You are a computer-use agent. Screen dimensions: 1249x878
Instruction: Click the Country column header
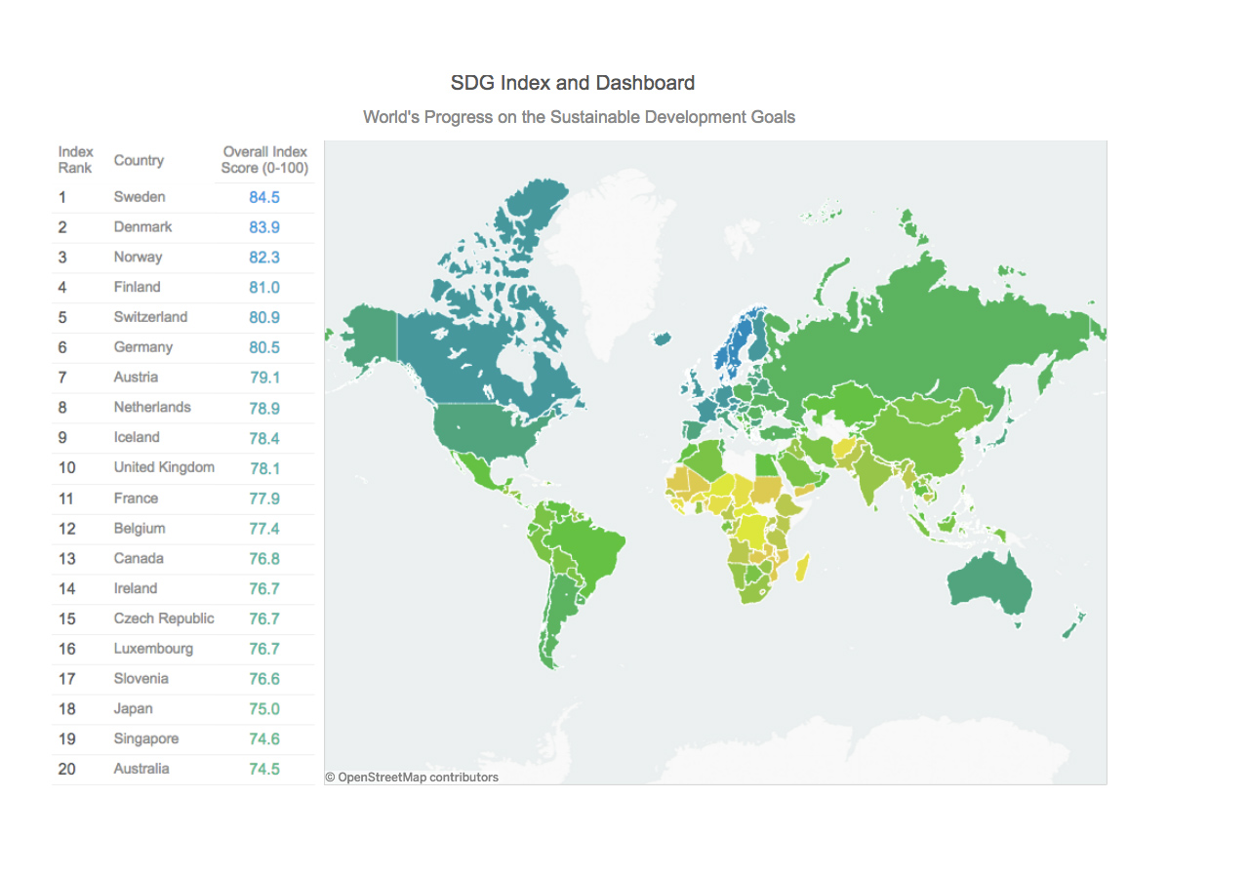[x=139, y=160]
